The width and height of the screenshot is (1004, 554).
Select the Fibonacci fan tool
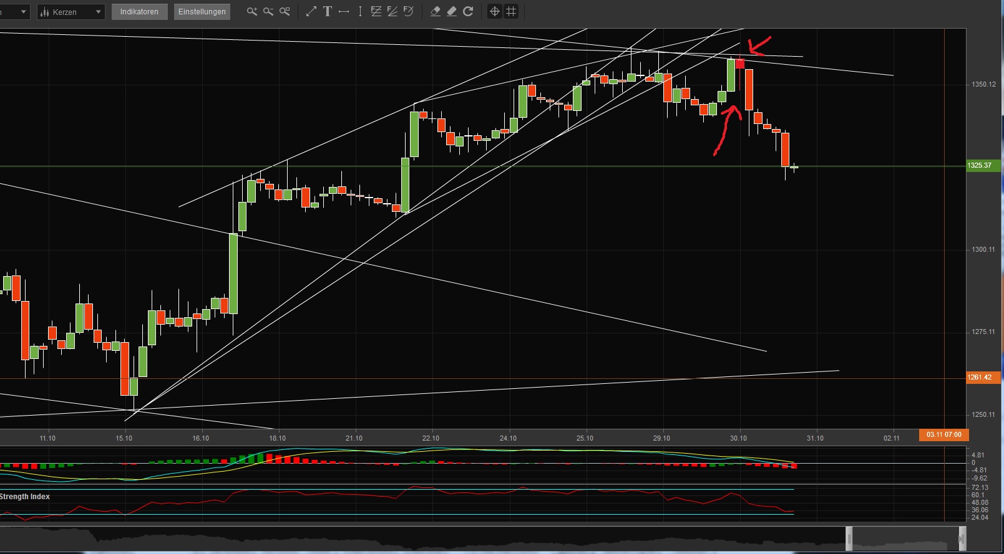coord(392,11)
